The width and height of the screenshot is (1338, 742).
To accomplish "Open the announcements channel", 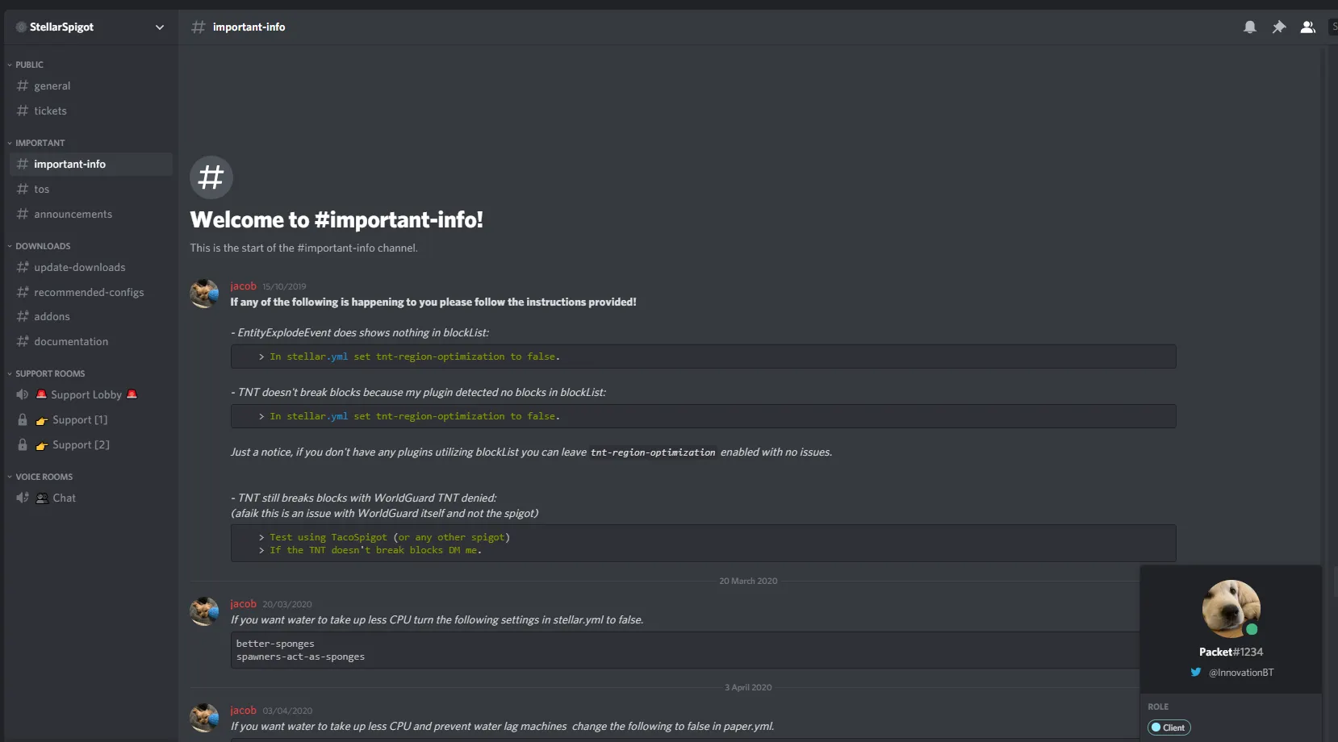I will [73, 215].
